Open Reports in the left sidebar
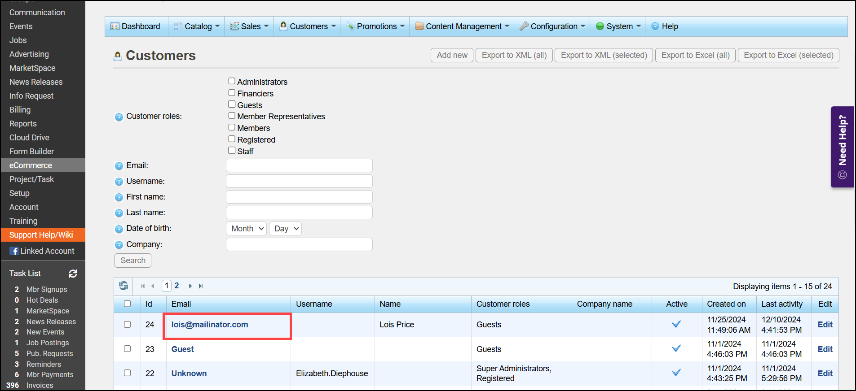Screen dimensions: 856x391 (x=23, y=124)
